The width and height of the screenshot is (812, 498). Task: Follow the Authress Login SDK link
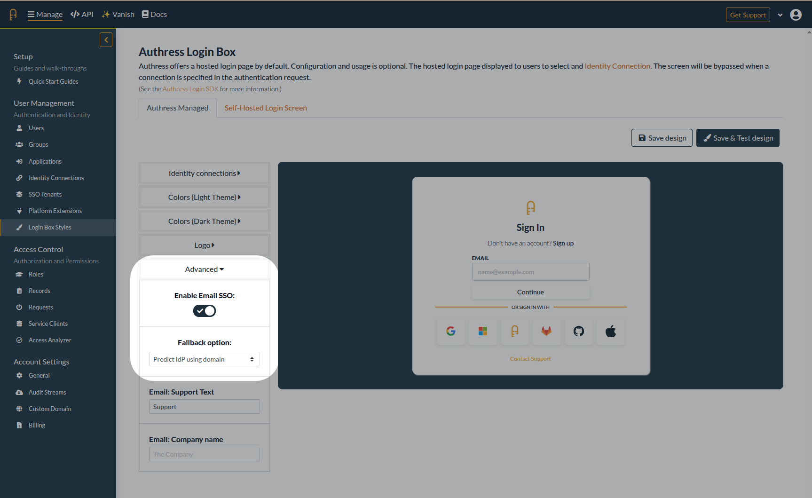[190, 88]
